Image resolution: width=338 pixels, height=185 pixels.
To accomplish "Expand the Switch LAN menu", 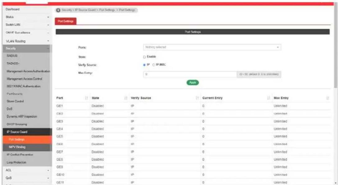I will pos(27,25).
